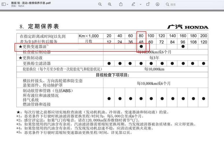Open sidebar view options chevron

click(8, 4)
